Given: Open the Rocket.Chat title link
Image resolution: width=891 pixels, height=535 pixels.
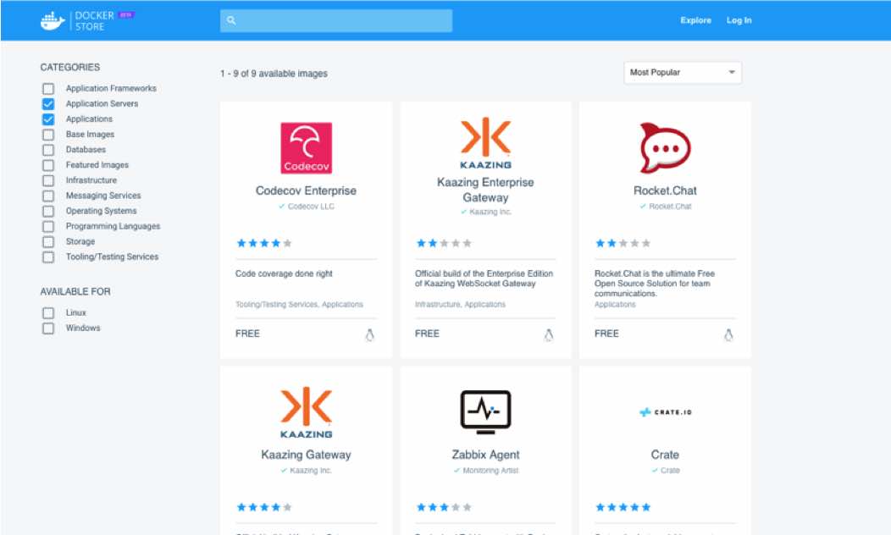Looking at the screenshot, I should [665, 190].
